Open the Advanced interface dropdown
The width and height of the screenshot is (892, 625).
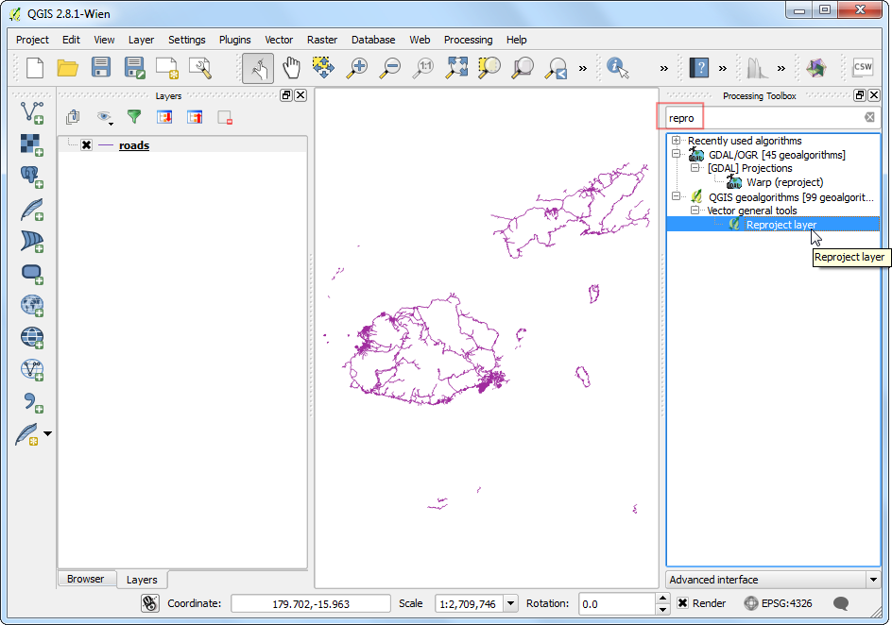click(773, 580)
